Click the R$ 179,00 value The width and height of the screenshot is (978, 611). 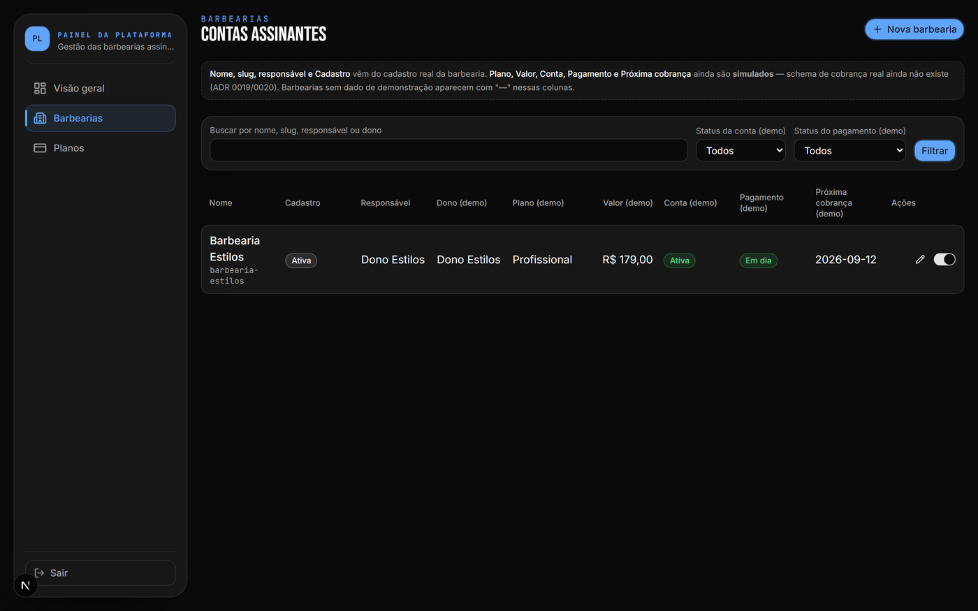[627, 260]
